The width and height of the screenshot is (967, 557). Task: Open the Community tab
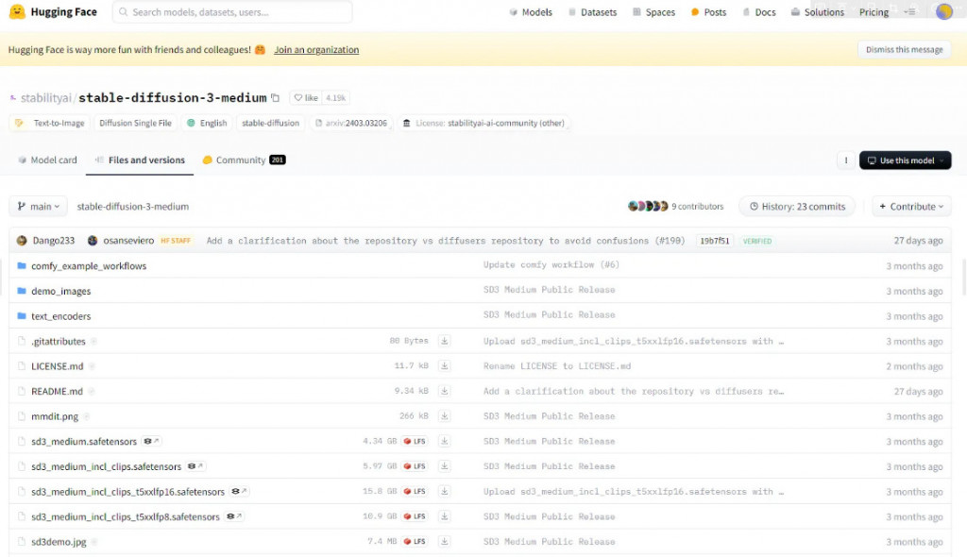pos(244,160)
